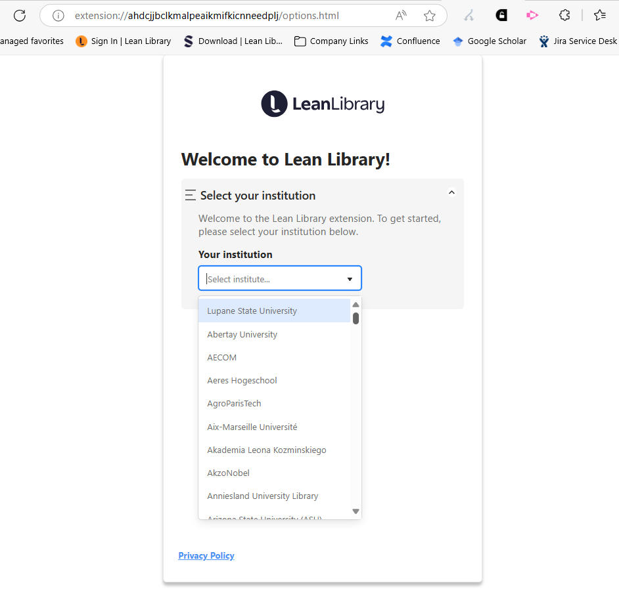Choose AECOM as your institution
The image size is (619, 604).
tap(221, 357)
